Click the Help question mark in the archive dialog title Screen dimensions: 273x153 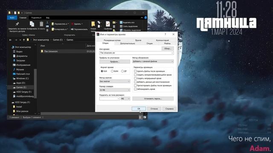point(166,34)
